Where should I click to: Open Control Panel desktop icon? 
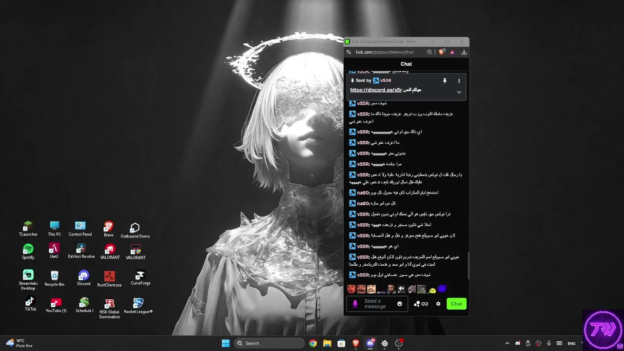coord(80,229)
